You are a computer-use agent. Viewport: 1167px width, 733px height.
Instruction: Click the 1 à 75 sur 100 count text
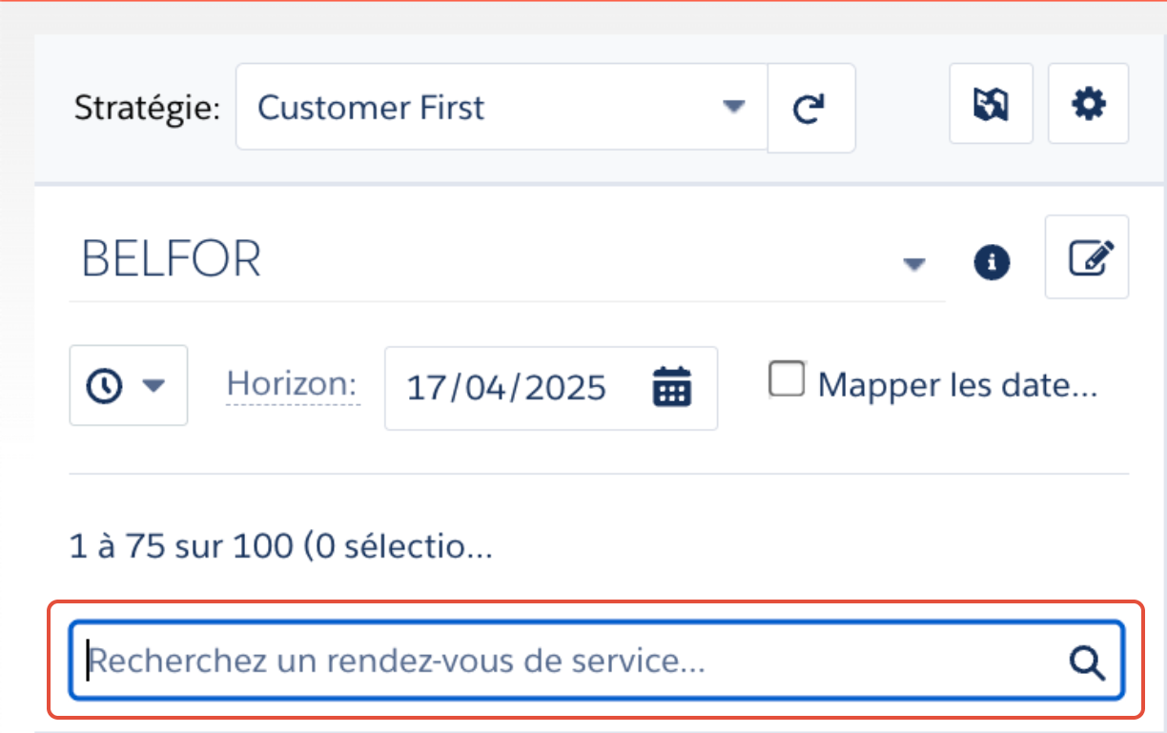pos(281,547)
